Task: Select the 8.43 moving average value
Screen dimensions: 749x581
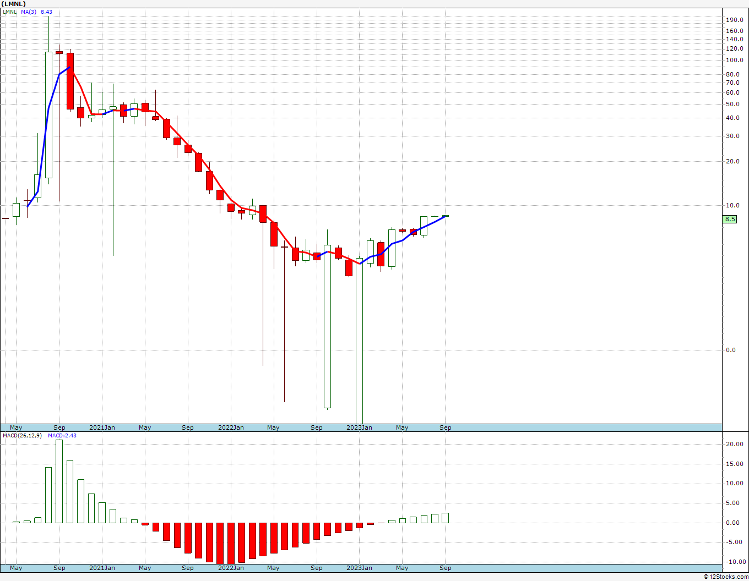Action: (46, 12)
